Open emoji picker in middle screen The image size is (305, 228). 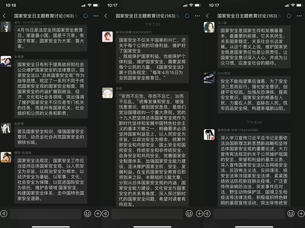point(189,214)
